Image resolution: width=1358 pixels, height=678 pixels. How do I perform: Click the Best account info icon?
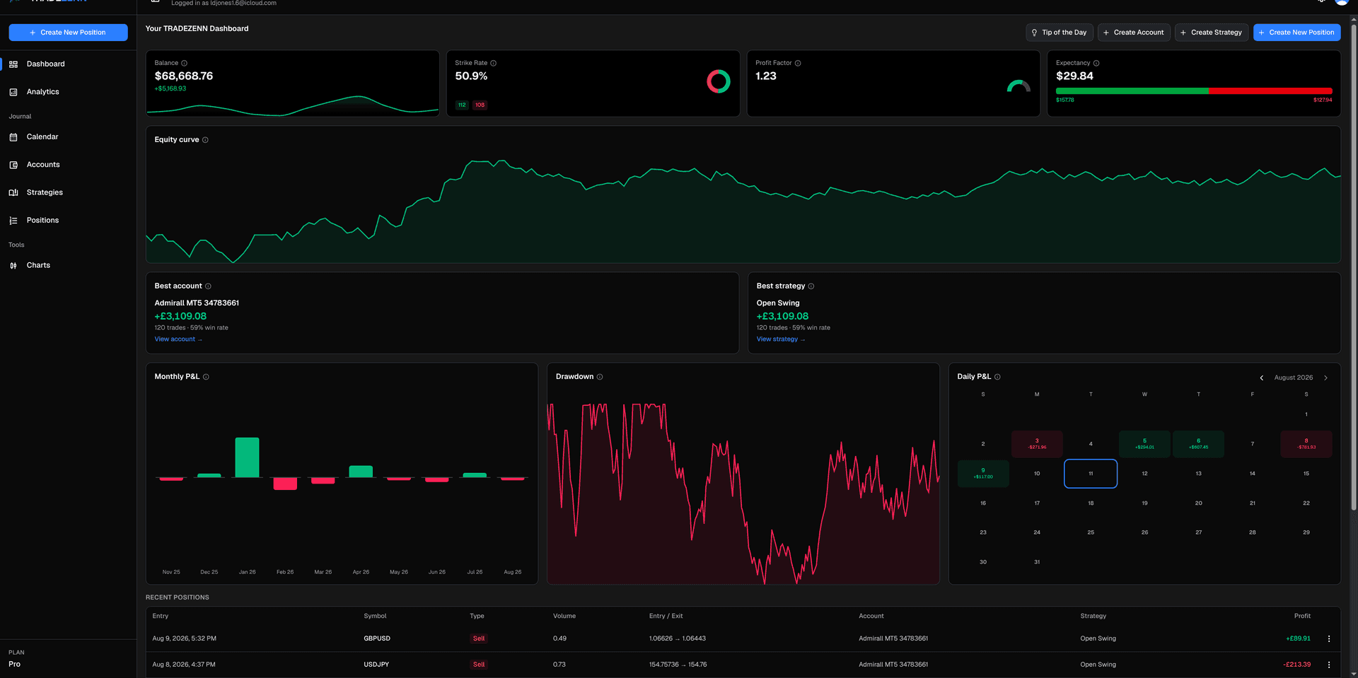tap(208, 286)
